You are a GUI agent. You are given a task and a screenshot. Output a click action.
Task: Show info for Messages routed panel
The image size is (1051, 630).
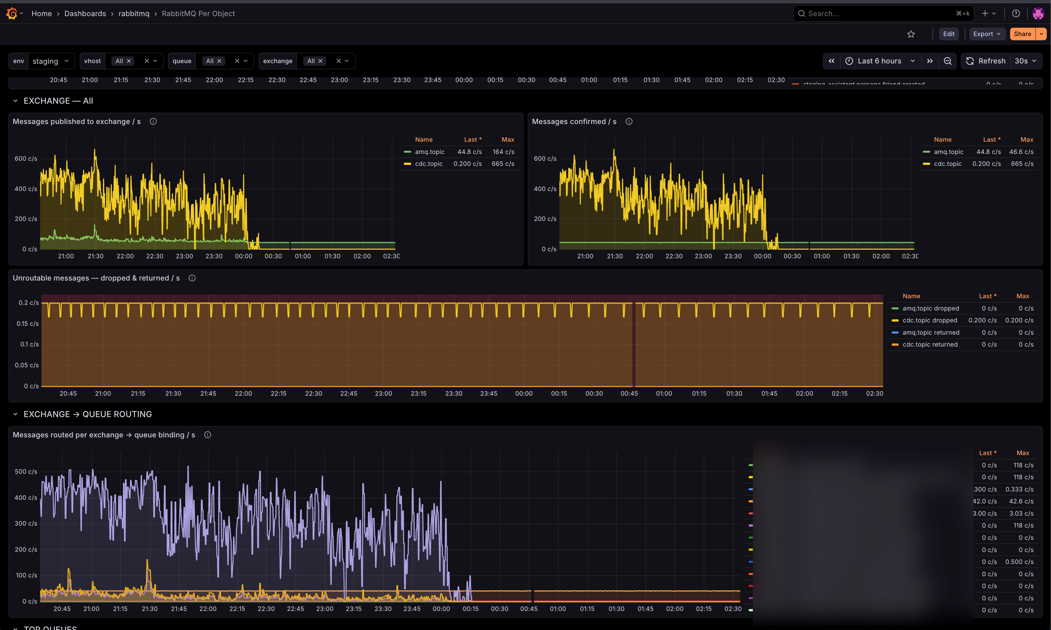207,435
